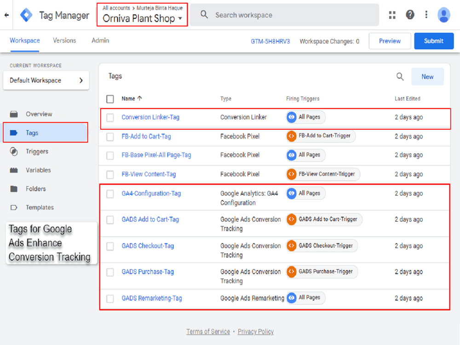Click the Templates label-outline icon
Screen dimensions: 460x345
pos(14,207)
